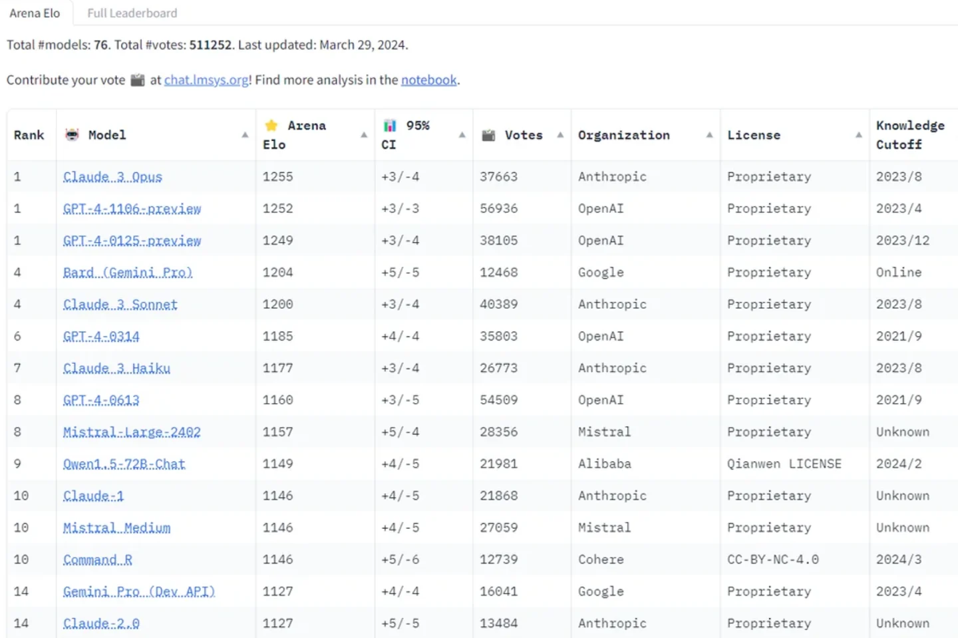Open the Bard (Gemini Pro) link

pos(128,273)
